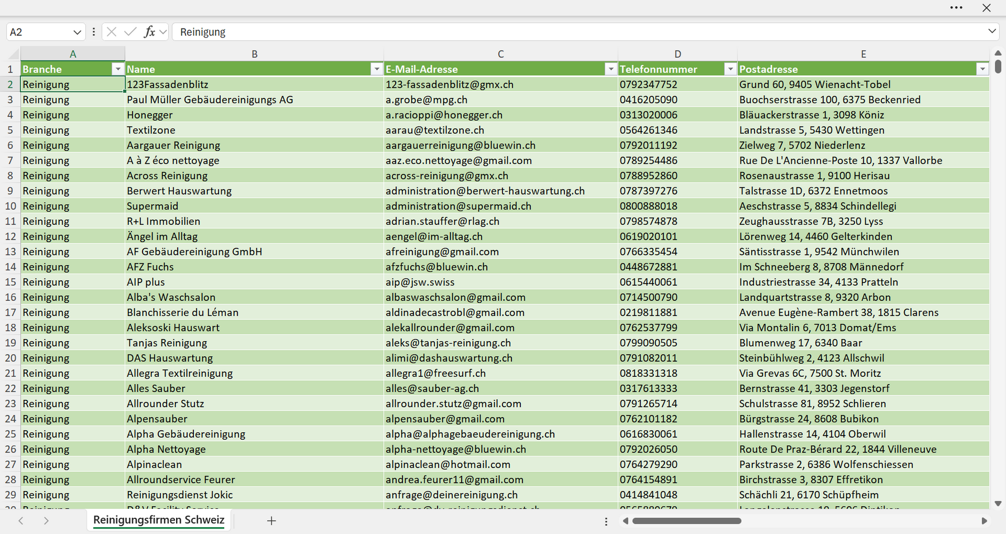Select column D header

[x=677, y=54]
